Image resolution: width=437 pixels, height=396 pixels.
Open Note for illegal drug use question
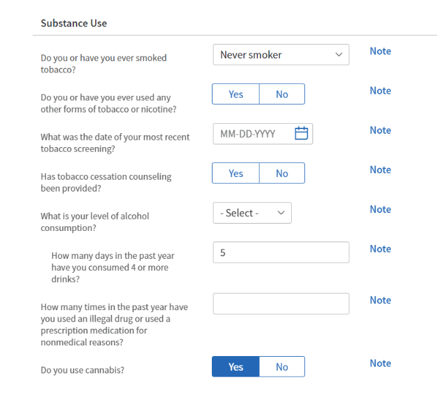(x=380, y=300)
